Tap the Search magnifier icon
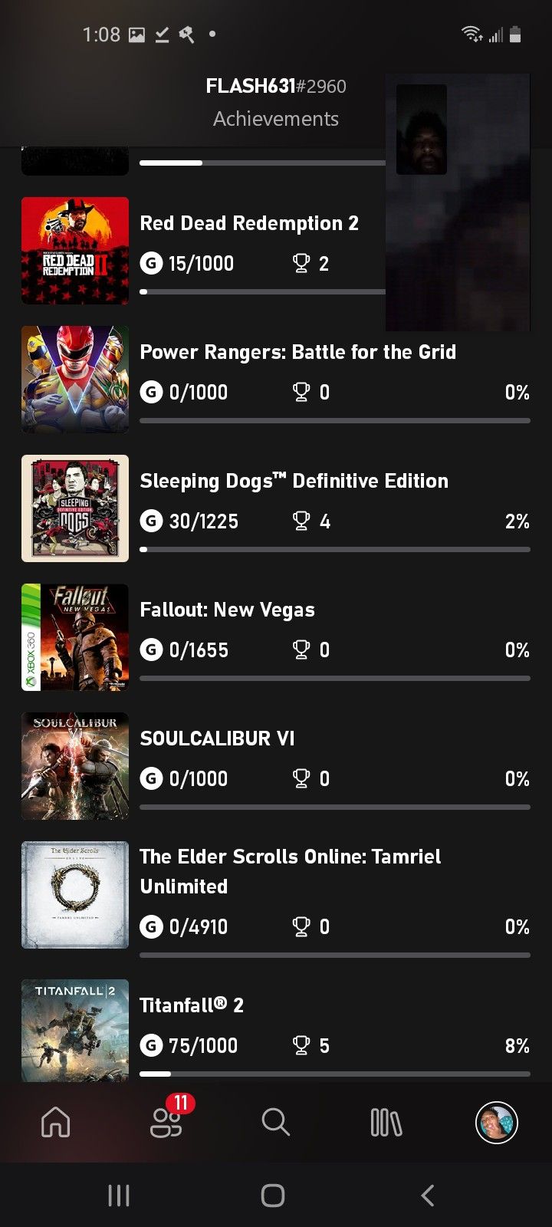This screenshot has width=552, height=1227. [275, 1123]
